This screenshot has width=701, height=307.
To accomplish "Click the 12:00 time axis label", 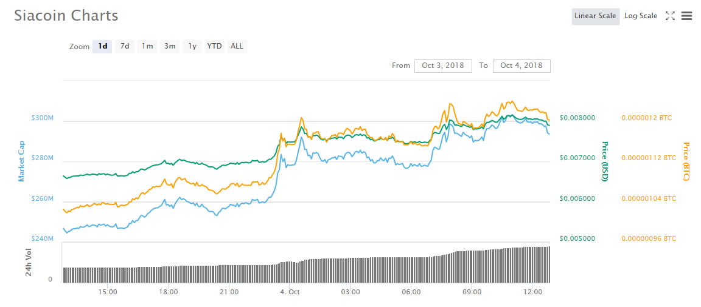I will [532, 292].
